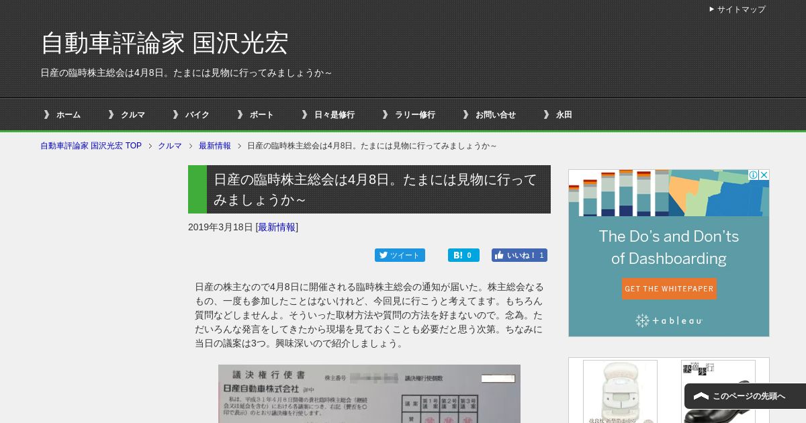Open the ボート menu item

coord(262,115)
